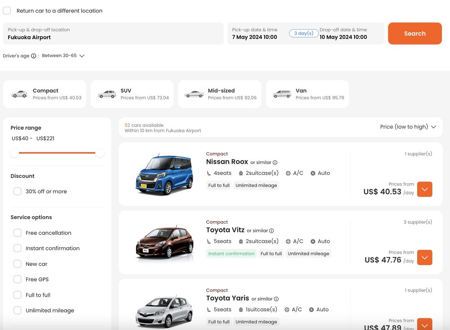Click the orange Search button

click(x=415, y=33)
